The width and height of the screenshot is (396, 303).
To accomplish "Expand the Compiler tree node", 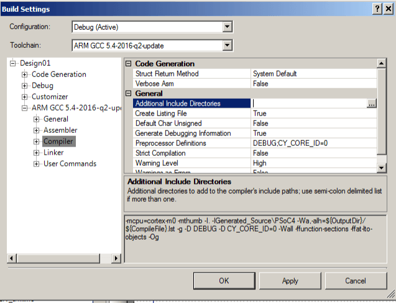I will click(x=36, y=142).
